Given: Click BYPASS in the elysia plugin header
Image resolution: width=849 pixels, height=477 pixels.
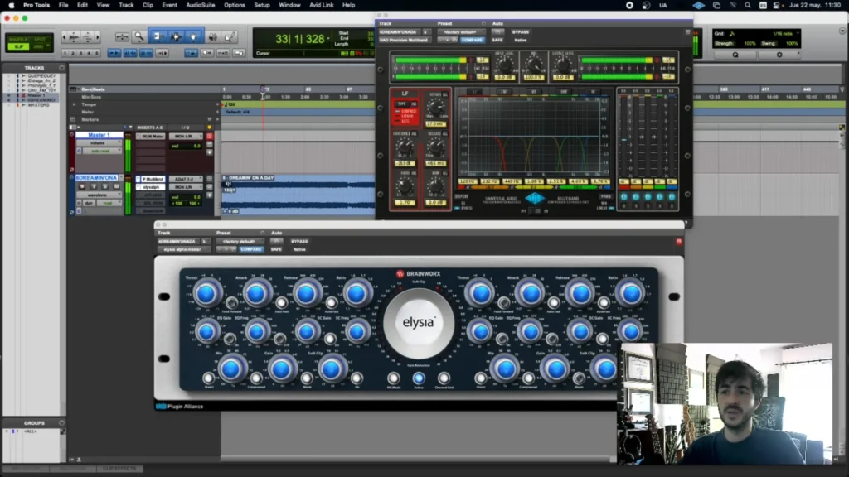Looking at the screenshot, I should tap(299, 242).
